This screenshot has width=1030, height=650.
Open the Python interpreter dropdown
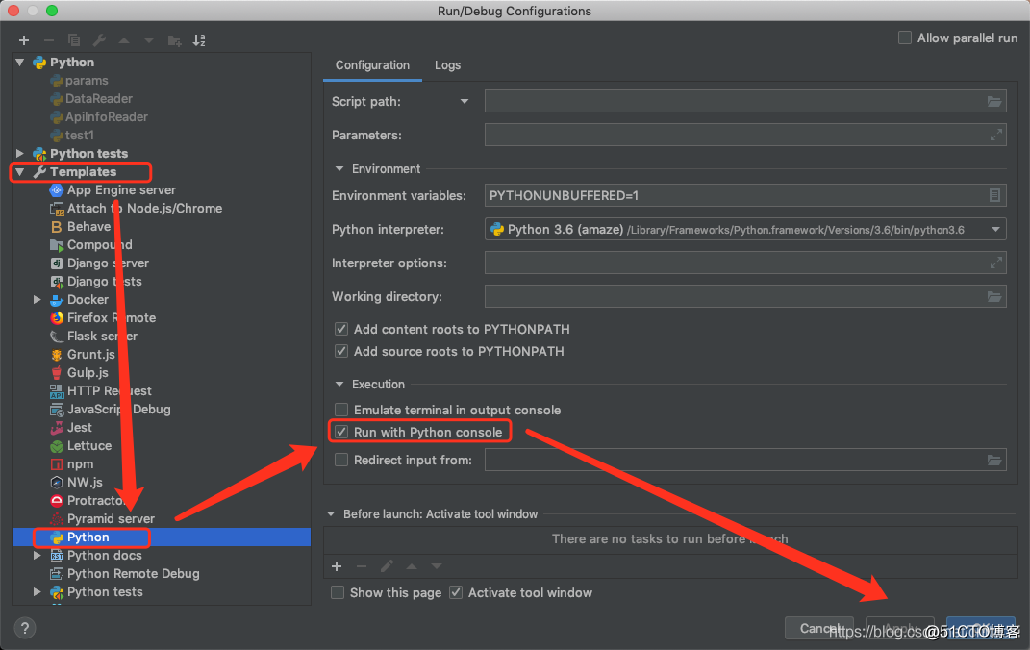pyautogui.click(x=995, y=230)
